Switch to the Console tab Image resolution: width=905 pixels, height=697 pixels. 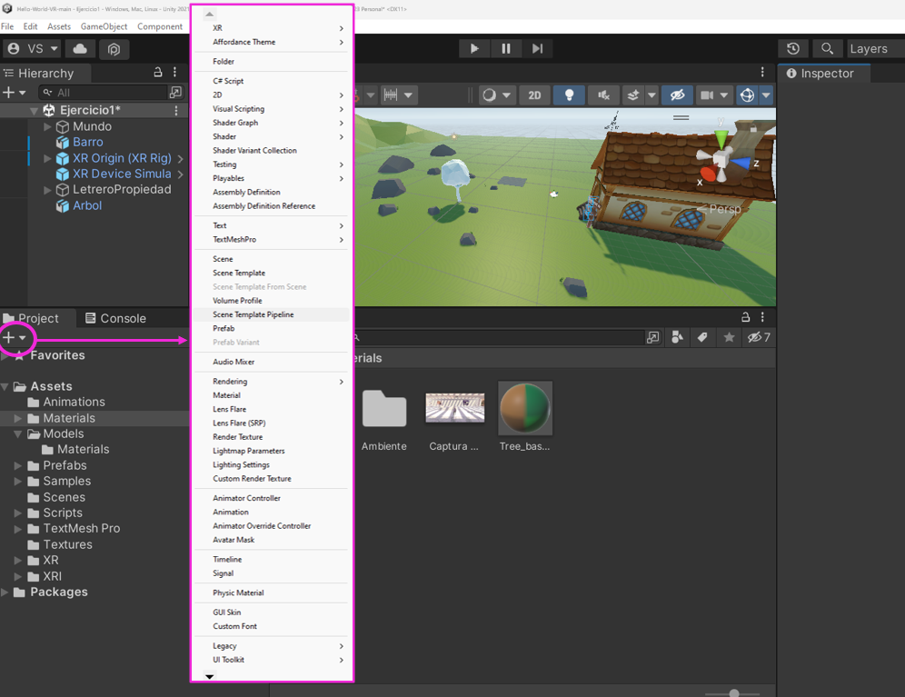[115, 318]
